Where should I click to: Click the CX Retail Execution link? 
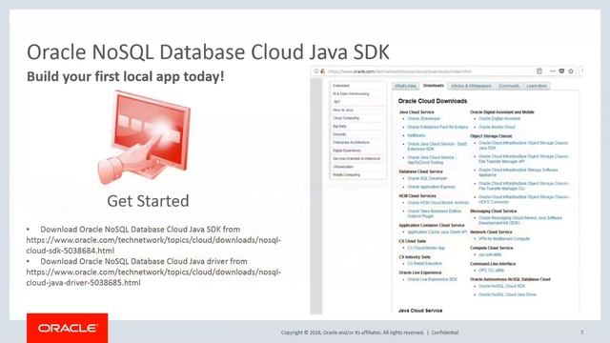tap(424, 264)
